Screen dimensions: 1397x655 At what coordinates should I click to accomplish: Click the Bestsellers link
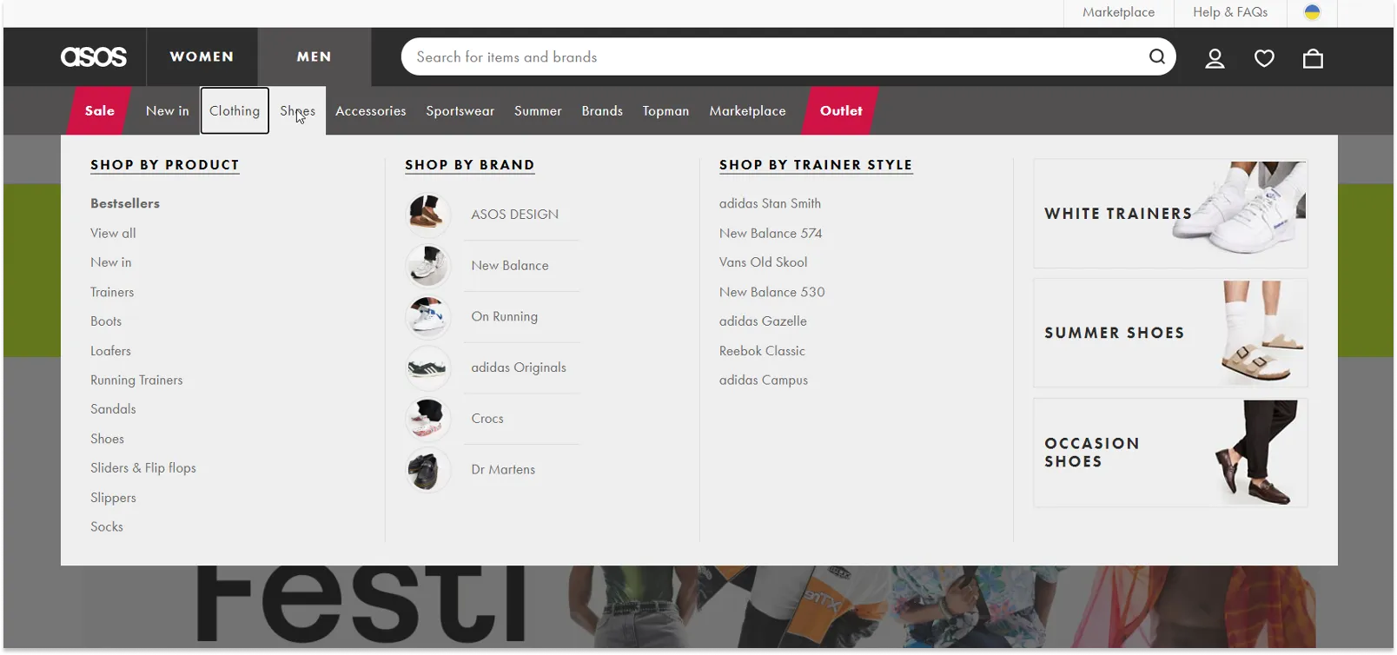(x=125, y=203)
